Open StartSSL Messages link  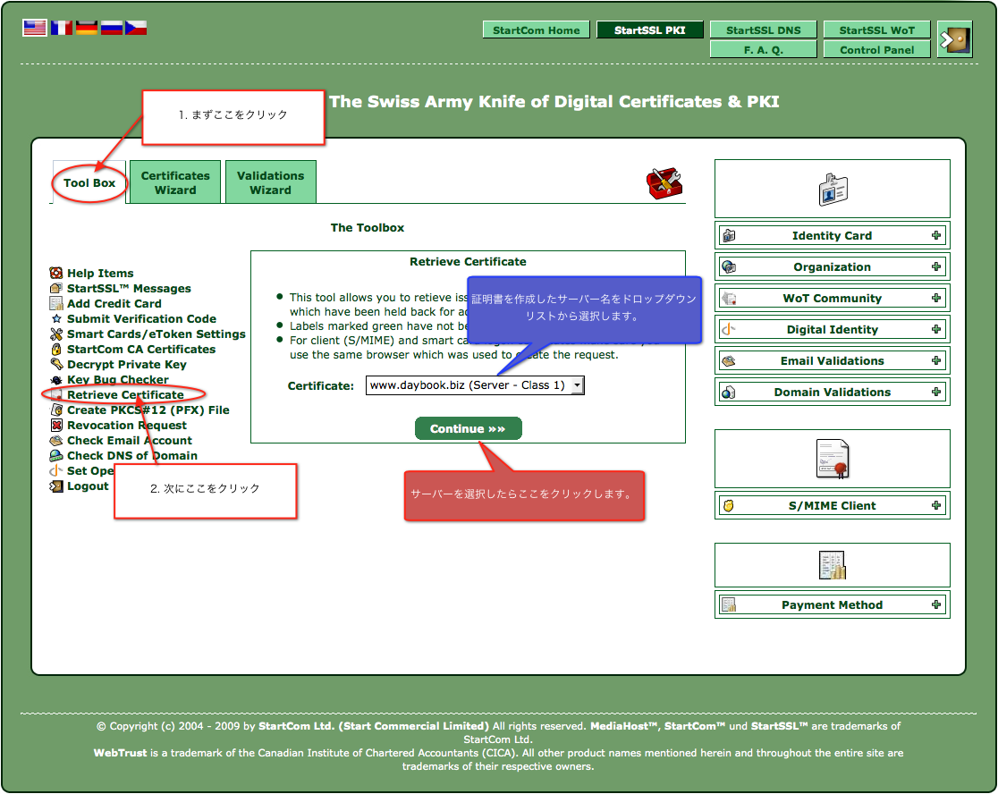[x=129, y=288]
